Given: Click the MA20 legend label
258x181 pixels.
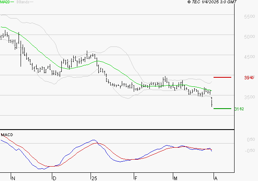Looking at the screenshot, I should 5,2.
